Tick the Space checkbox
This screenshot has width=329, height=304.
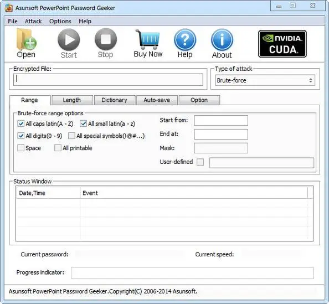pos(21,148)
